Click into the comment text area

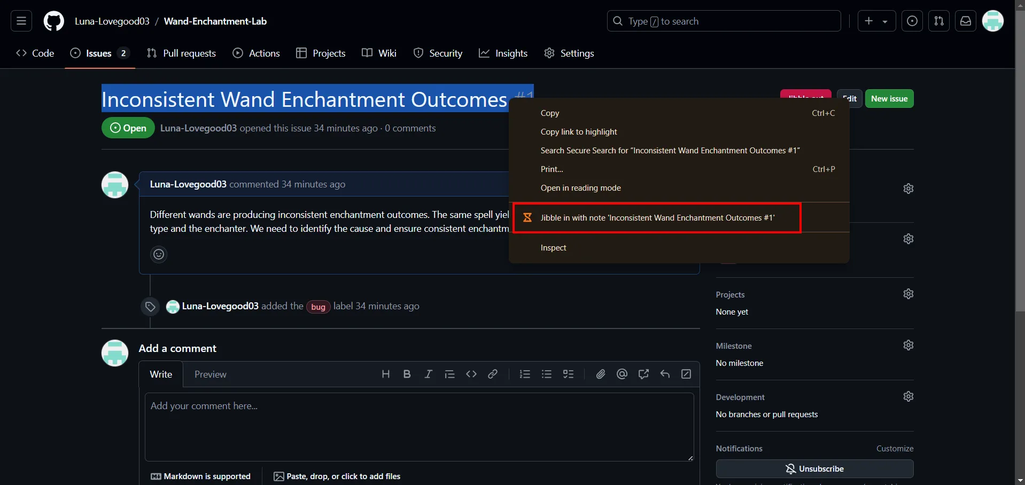[419, 427]
